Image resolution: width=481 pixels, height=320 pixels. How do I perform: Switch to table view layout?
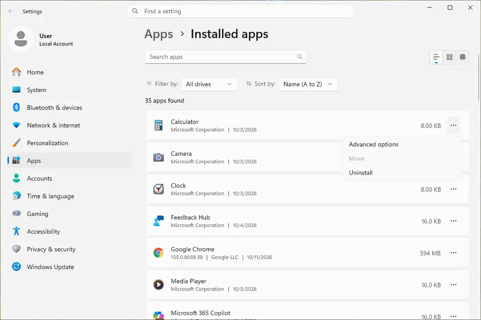coord(463,57)
